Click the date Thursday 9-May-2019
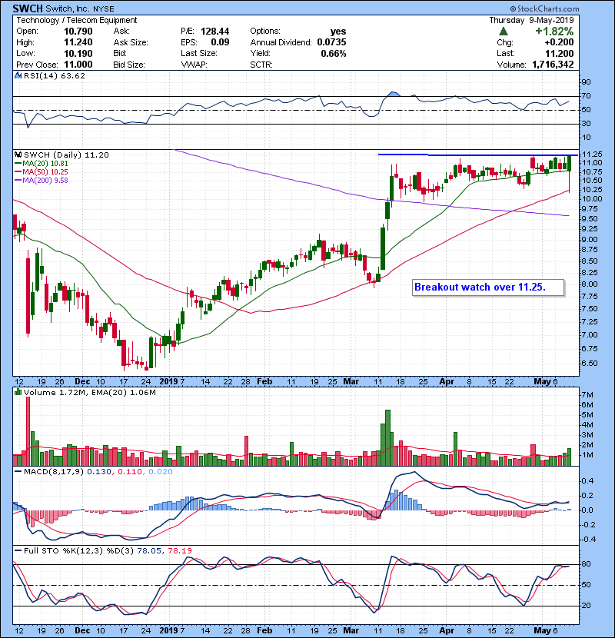Image resolution: width=615 pixels, height=638 pixels. pos(531,20)
